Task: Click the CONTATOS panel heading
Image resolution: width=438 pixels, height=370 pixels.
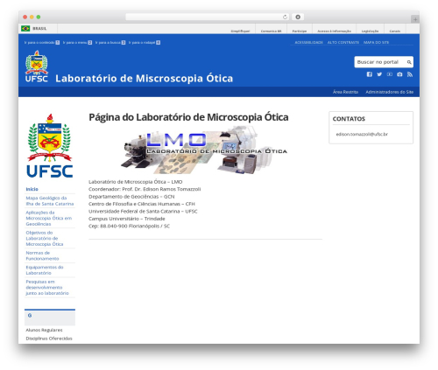Action: point(349,119)
